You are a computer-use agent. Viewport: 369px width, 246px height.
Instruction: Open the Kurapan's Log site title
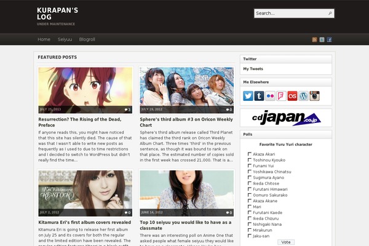[57, 14]
